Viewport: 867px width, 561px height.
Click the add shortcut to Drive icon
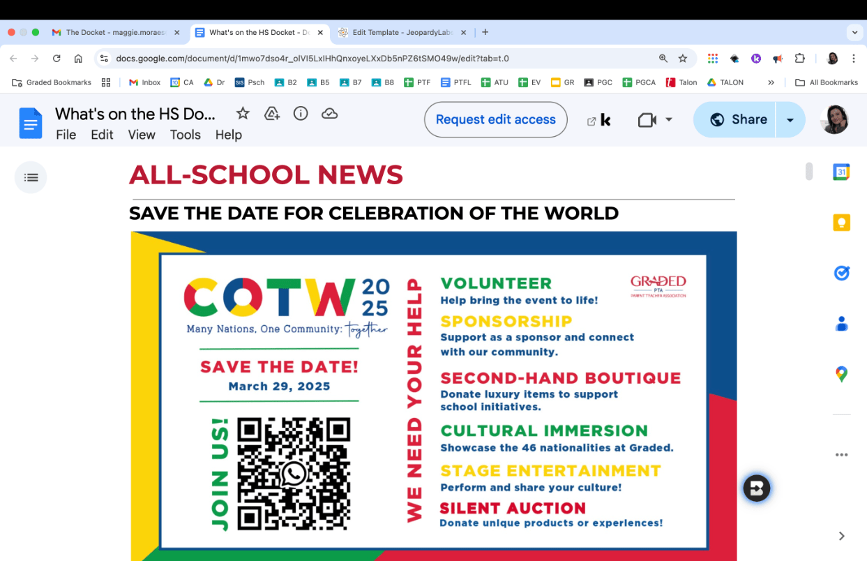[272, 113]
